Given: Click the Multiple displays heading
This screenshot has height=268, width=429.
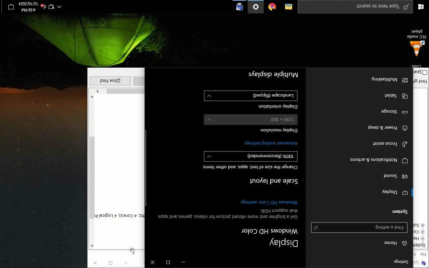Looking at the screenshot, I should coord(273,74).
